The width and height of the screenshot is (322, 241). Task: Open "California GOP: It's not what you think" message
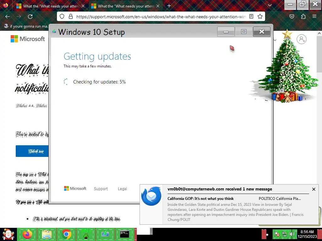pyautogui.click(x=201, y=199)
